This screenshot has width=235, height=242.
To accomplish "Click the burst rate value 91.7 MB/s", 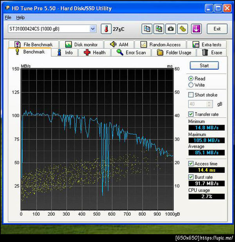I will pyautogui.click(x=206, y=183).
